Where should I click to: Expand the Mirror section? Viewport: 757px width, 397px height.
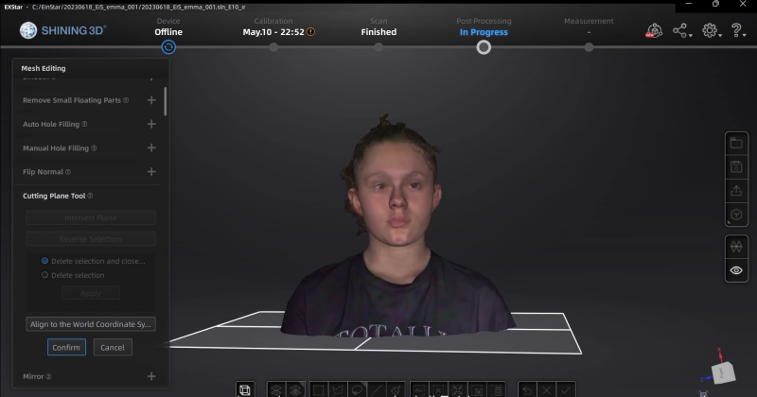coord(151,376)
